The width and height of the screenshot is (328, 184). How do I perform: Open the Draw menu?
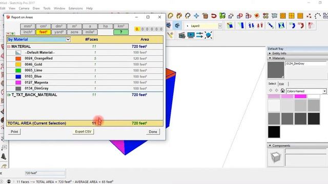coord(36,8)
